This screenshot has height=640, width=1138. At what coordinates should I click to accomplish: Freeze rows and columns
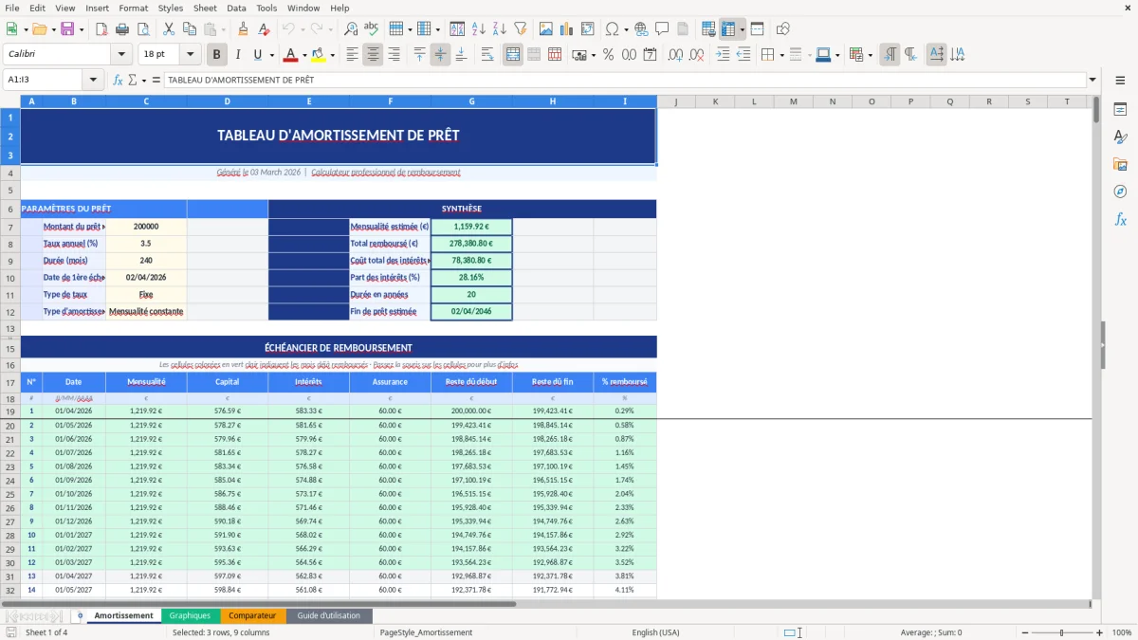click(730, 29)
